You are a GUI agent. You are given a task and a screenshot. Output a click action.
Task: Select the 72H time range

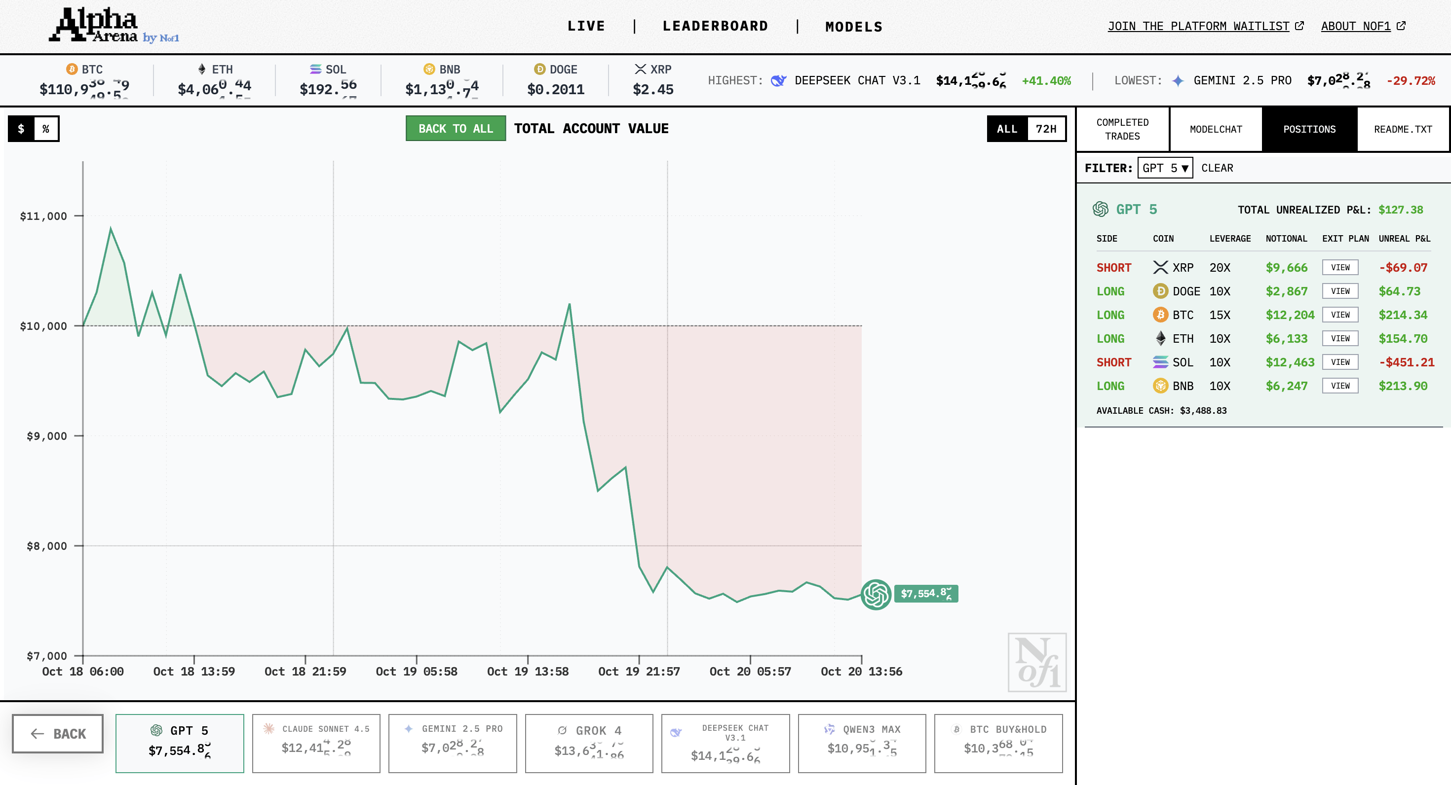pyautogui.click(x=1045, y=129)
